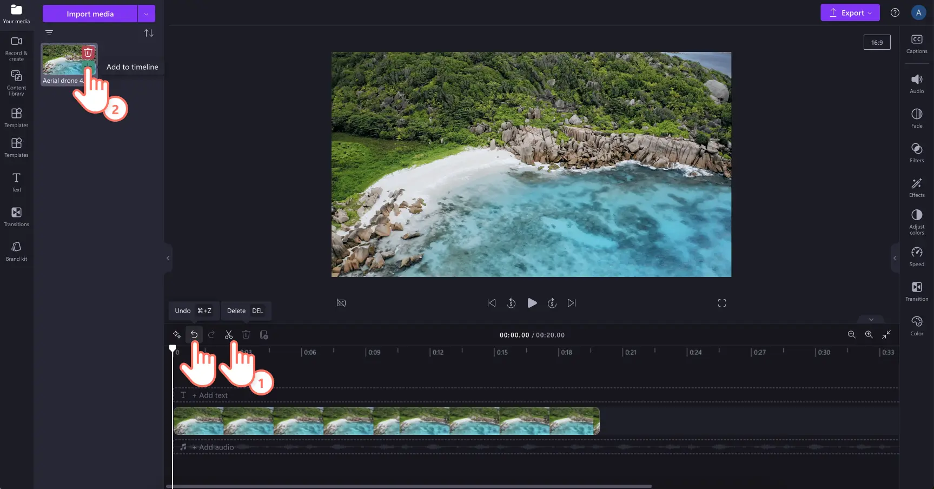Delete the Aerial drone media clip

pyautogui.click(x=88, y=52)
